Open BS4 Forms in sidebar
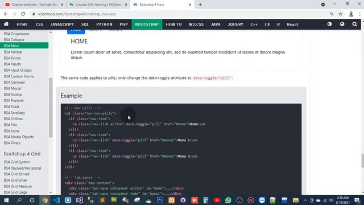Viewport: 364px width, 205px height. coord(12,58)
